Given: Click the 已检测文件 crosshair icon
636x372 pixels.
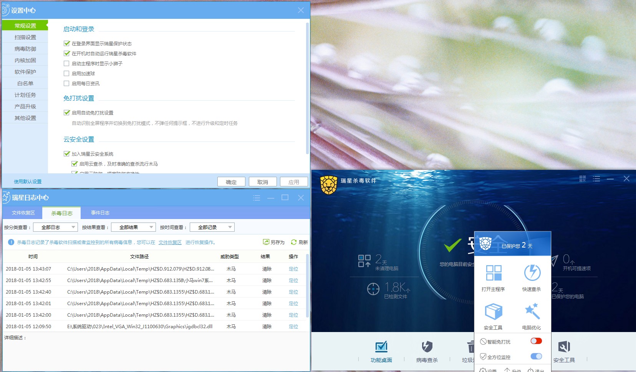Looking at the screenshot, I should point(373,289).
